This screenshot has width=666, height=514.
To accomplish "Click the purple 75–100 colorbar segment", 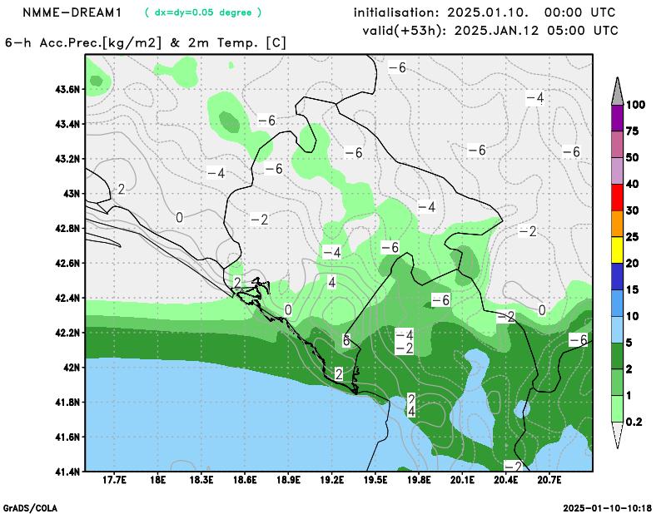I will [617, 118].
